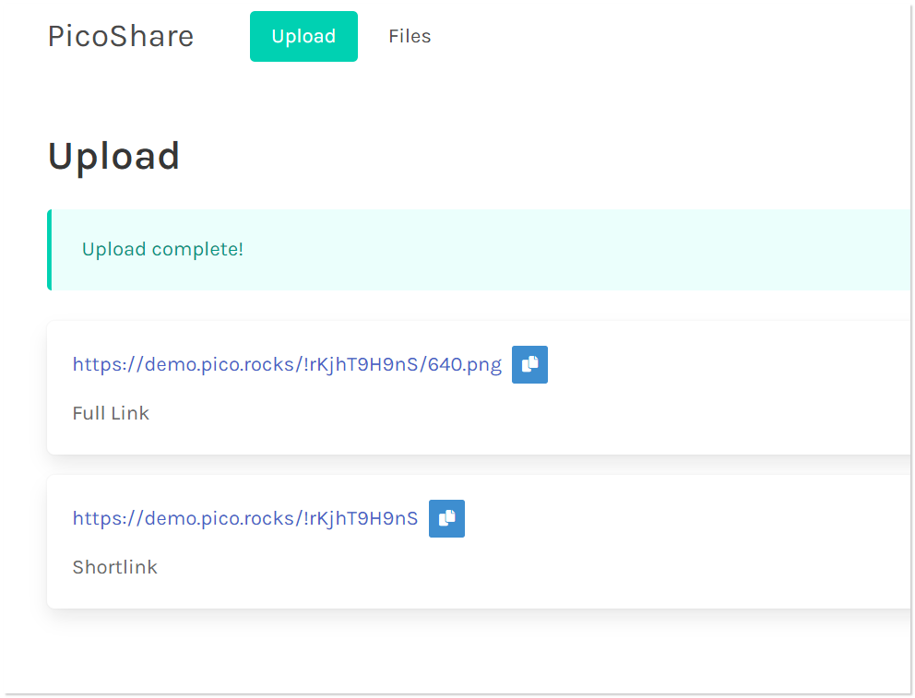Click empty space right of shortlink copy icon
The image size is (915, 698).
click(x=683, y=519)
